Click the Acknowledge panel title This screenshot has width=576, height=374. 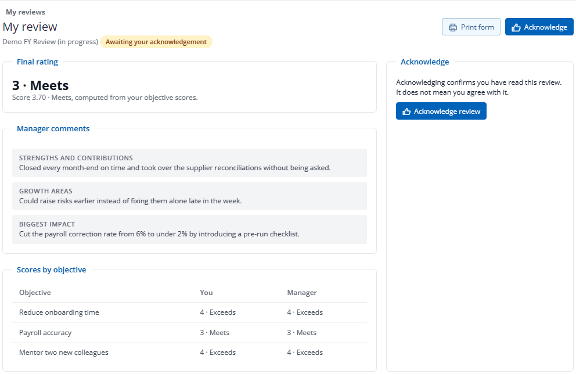(424, 62)
